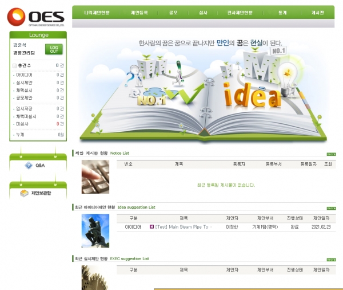This screenshot has width=343, height=290.
Task: Open the 제안등록 menu
Action: tap(139, 12)
